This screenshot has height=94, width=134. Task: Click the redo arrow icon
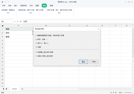point(8,2)
